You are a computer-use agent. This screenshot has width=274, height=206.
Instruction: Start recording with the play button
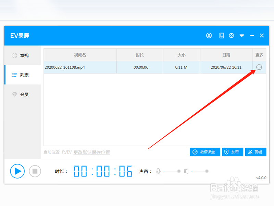coord(17,171)
